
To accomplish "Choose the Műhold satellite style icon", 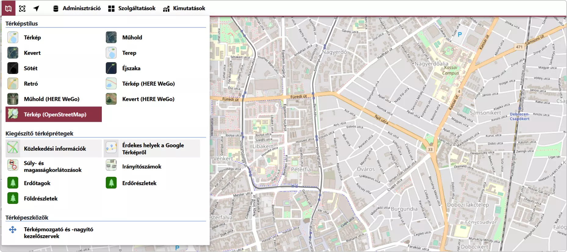I will (111, 37).
